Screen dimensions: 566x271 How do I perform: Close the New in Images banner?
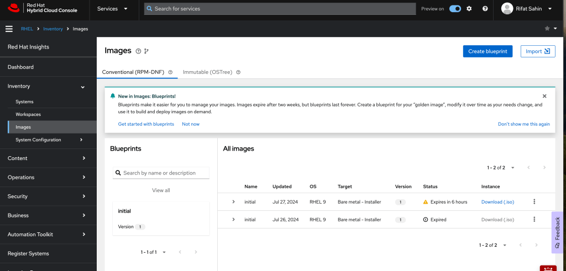(x=544, y=96)
